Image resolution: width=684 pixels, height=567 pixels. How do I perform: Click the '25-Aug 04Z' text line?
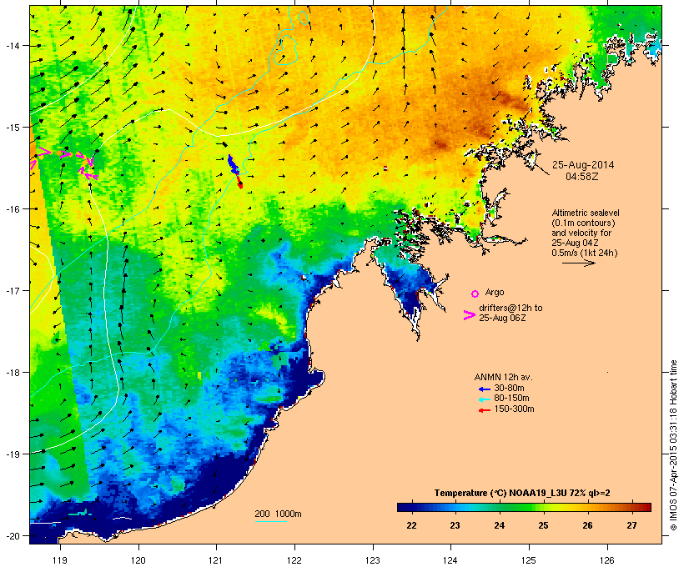tap(575, 243)
